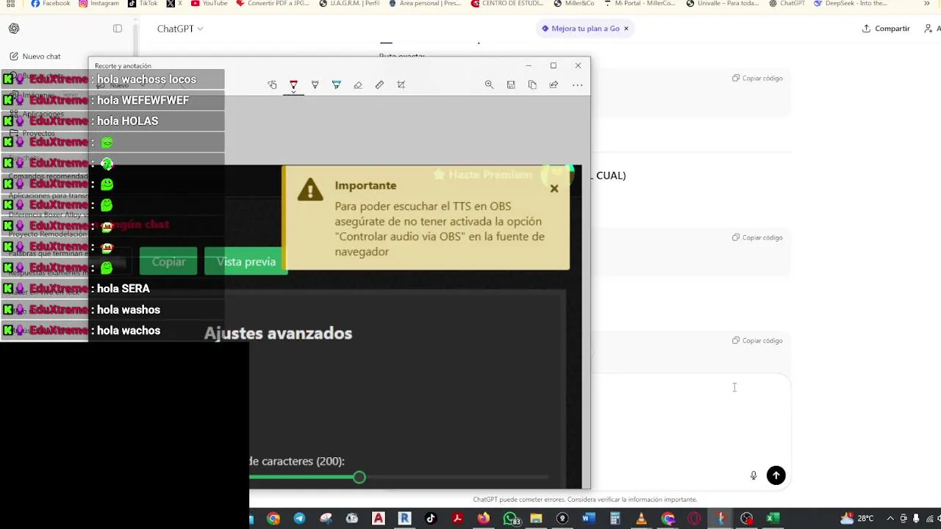Adjust the character limit slider handle
Viewport: 941px width, 529px height.
(x=359, y=478)
